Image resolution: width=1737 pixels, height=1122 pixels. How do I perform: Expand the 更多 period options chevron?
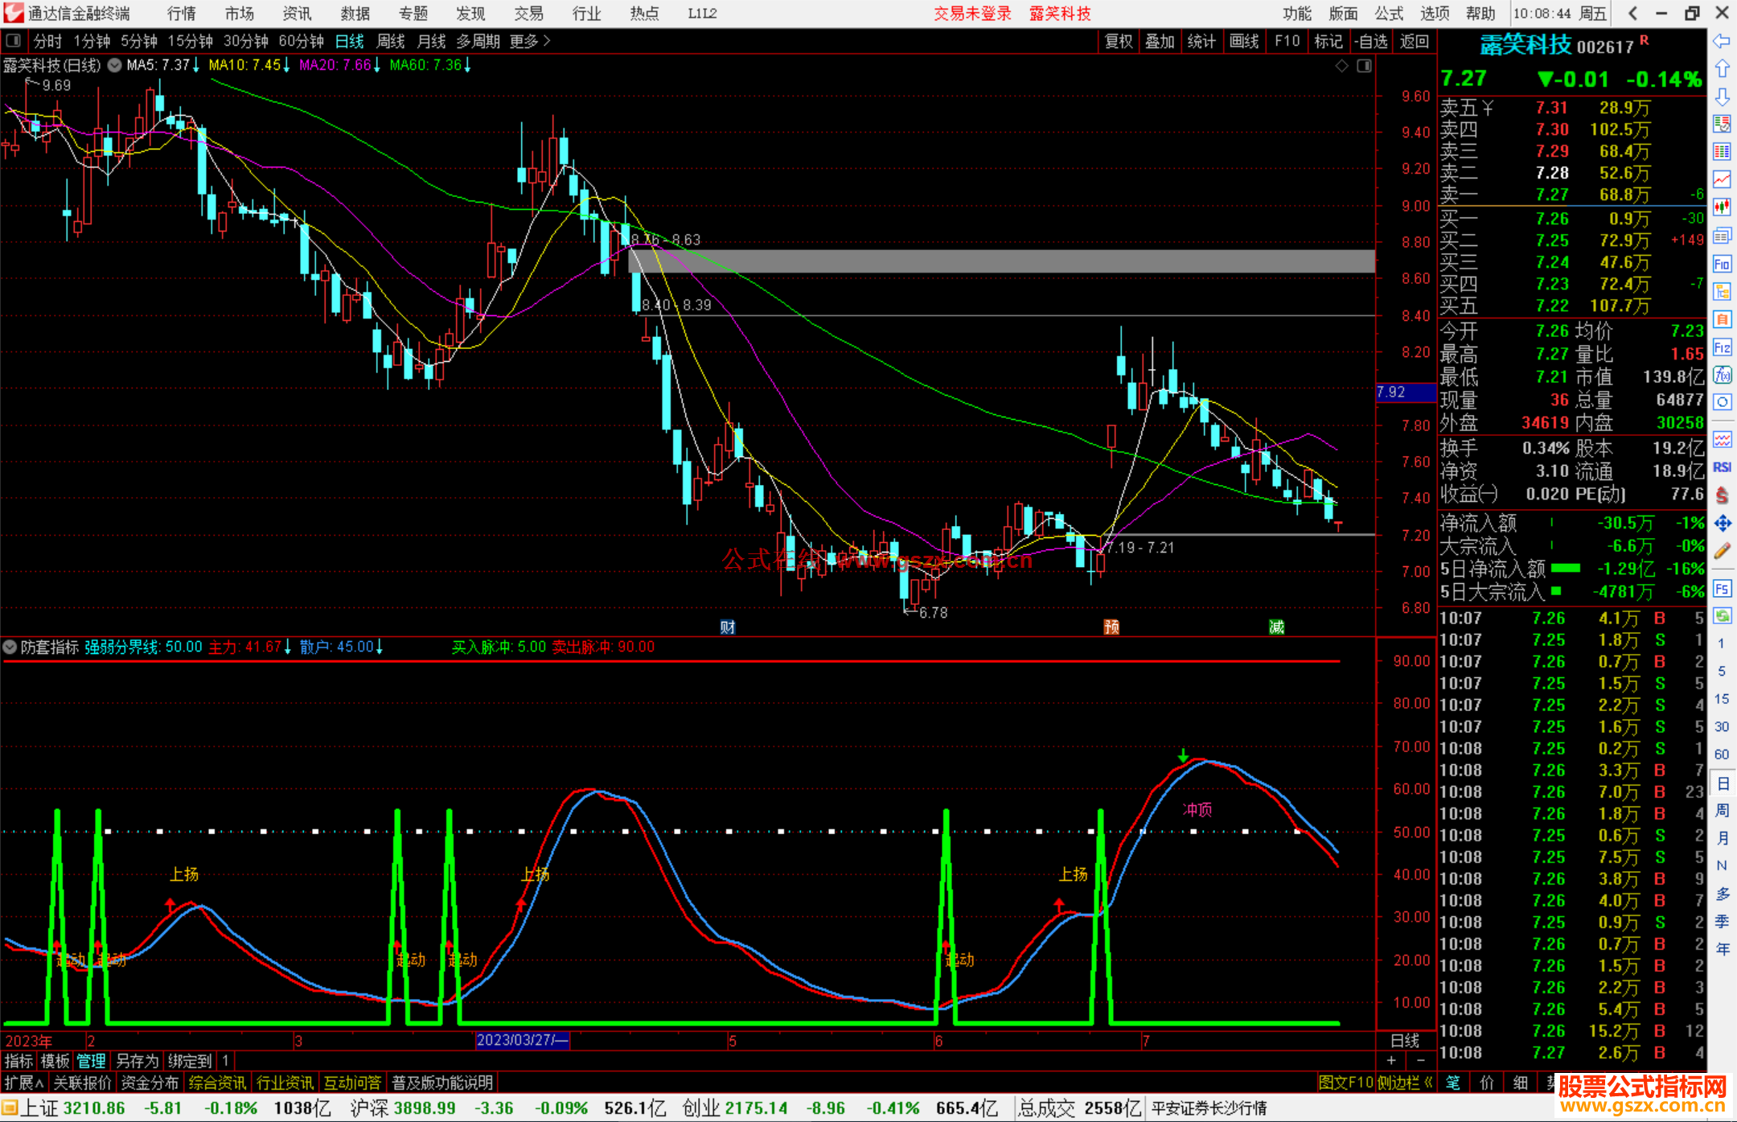(547, 40)
